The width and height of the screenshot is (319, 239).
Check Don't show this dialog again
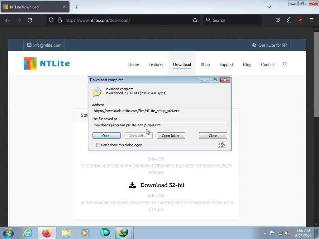click(98, 145)
